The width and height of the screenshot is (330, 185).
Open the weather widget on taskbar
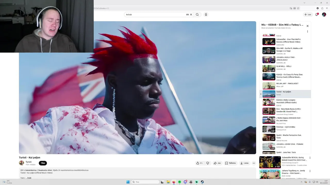pyautogui.click(x=7, y=182)
